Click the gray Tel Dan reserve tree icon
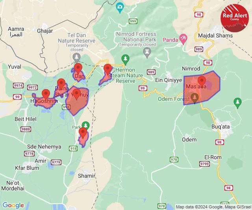Image resolution: width=252 pixels, height=210 pixels. click(76, 58)
